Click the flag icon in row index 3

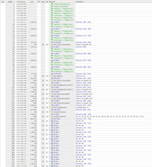pos(52,9)
